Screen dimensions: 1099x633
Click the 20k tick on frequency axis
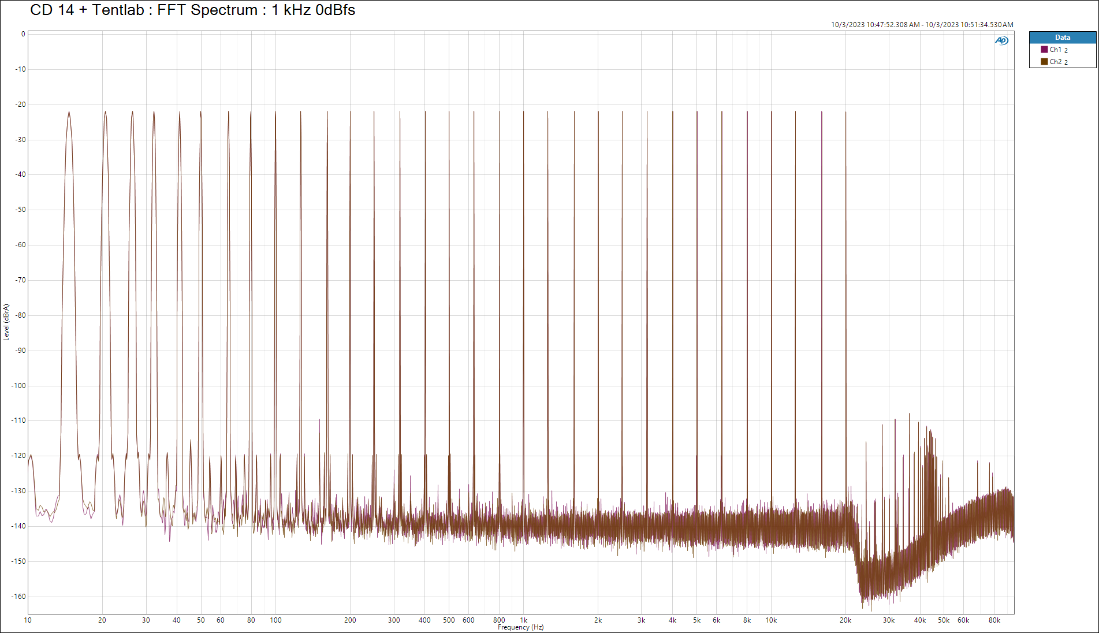[845, 620]
